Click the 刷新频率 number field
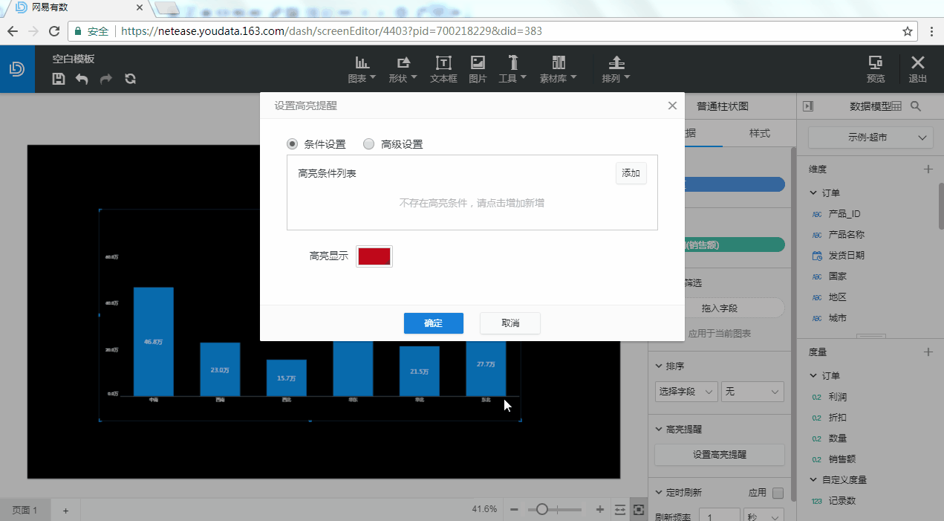The width and height of the screenshot is (944, 521). pyautogui.click(x=720, y=515)
